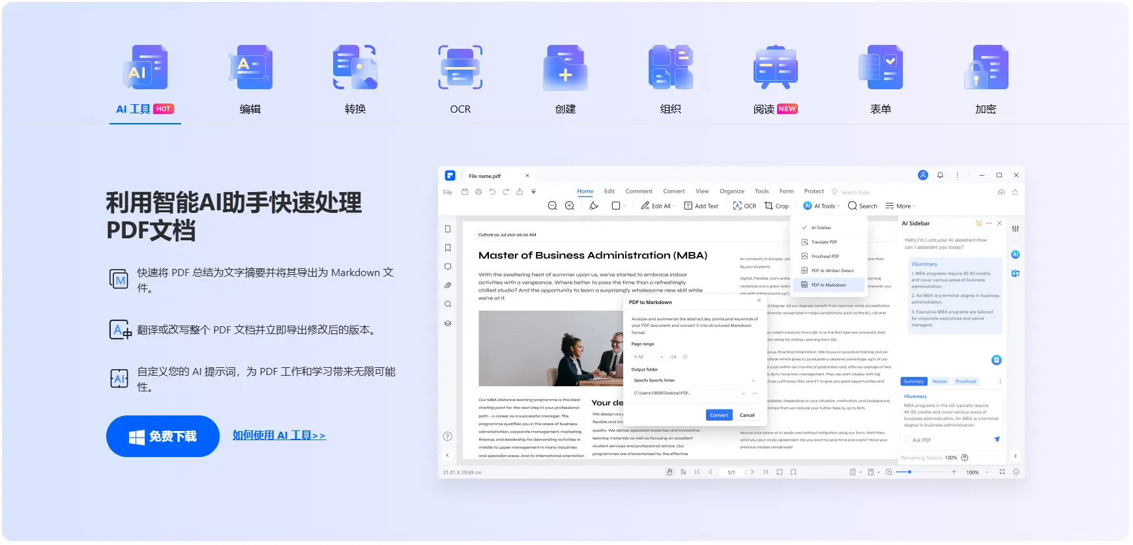This screenshot has width=1133, height=545.
Task: Open the Edit All dropdown
Action: tap(658, 206)
